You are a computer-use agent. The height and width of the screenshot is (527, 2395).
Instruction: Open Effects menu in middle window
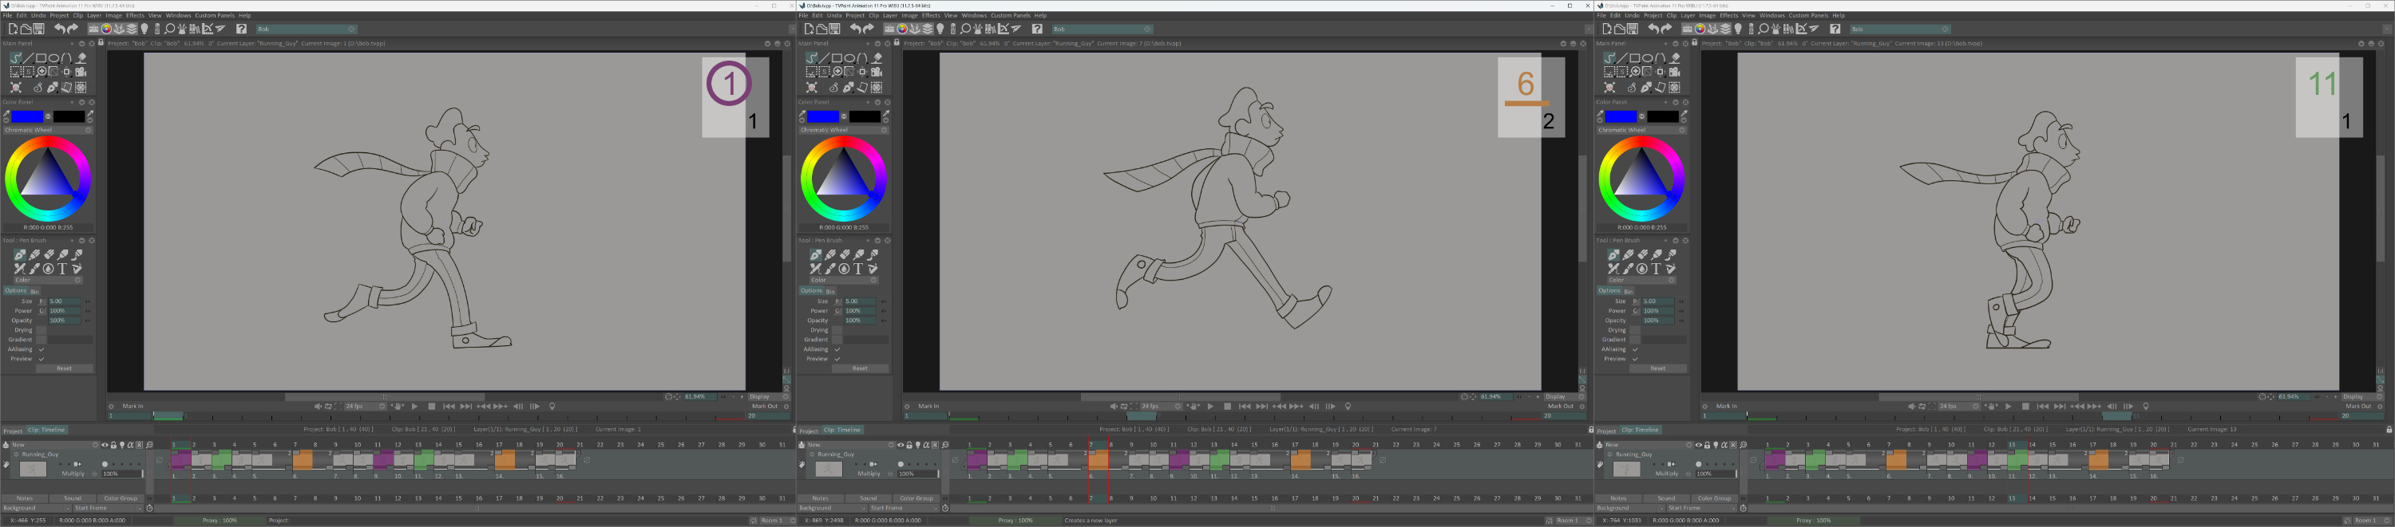point(931,15)
